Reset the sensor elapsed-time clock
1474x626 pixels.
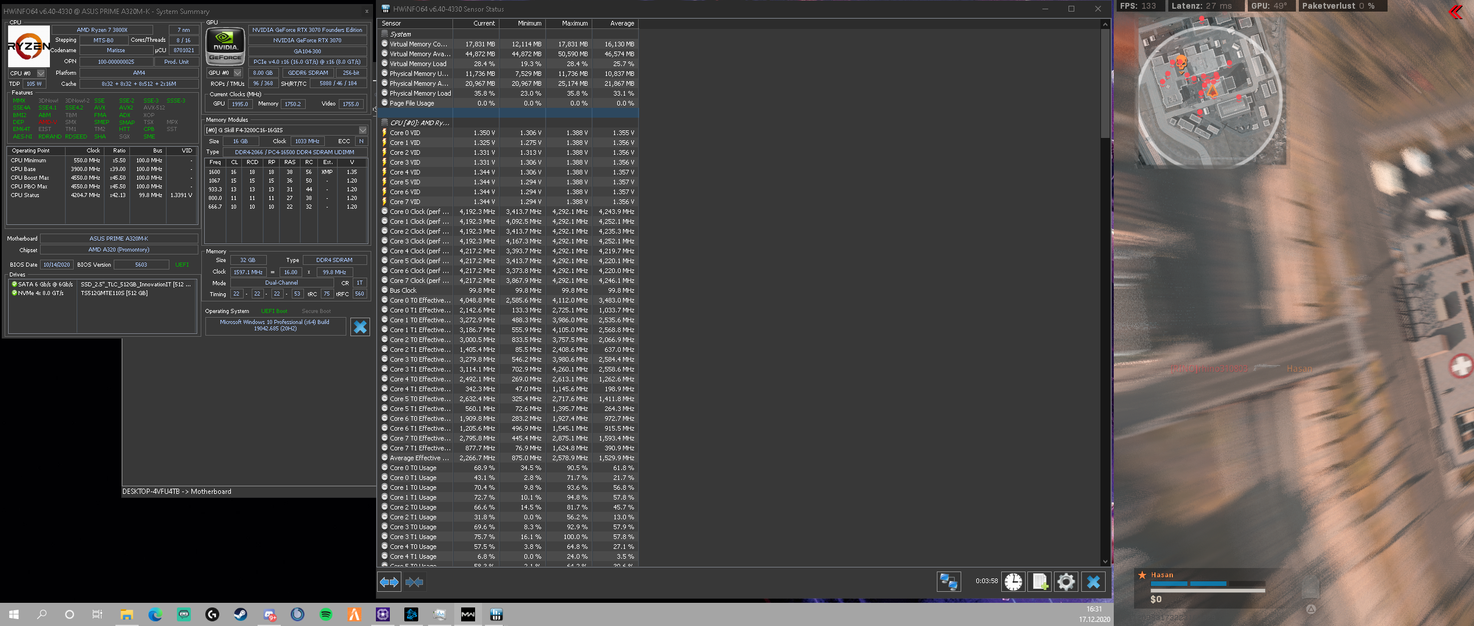[x=1013, y=581]
